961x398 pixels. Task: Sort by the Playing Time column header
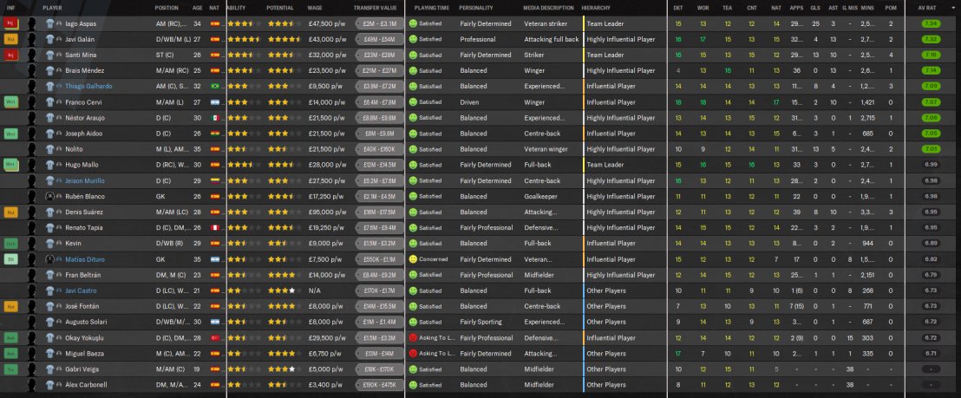click(x=431, y=8)
